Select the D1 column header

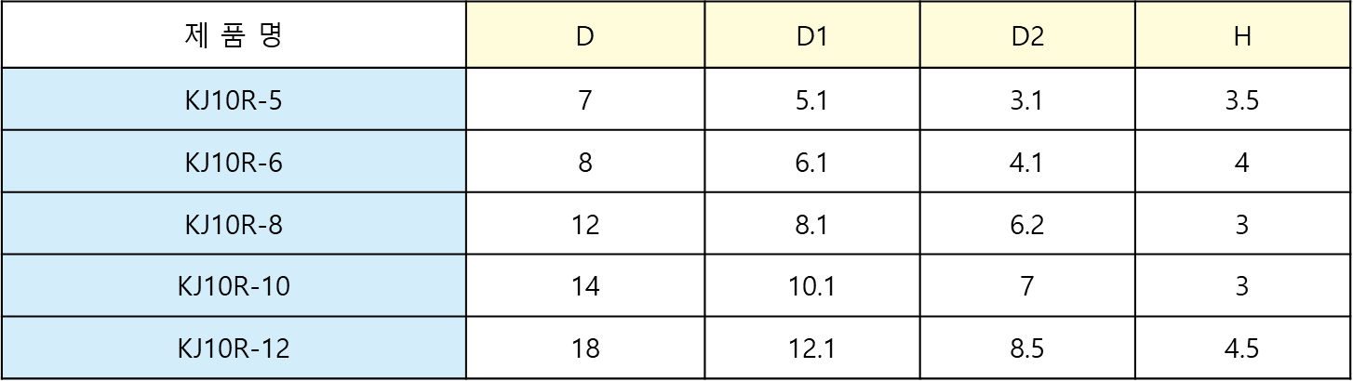pos(812,37)
